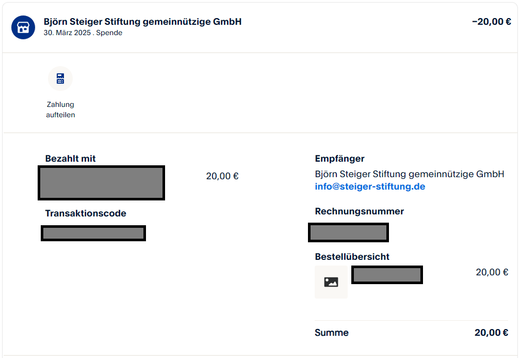521x358 pixels.
Task: Click the date "30. März 2025 . Spende"
Action: pos(83,33)
